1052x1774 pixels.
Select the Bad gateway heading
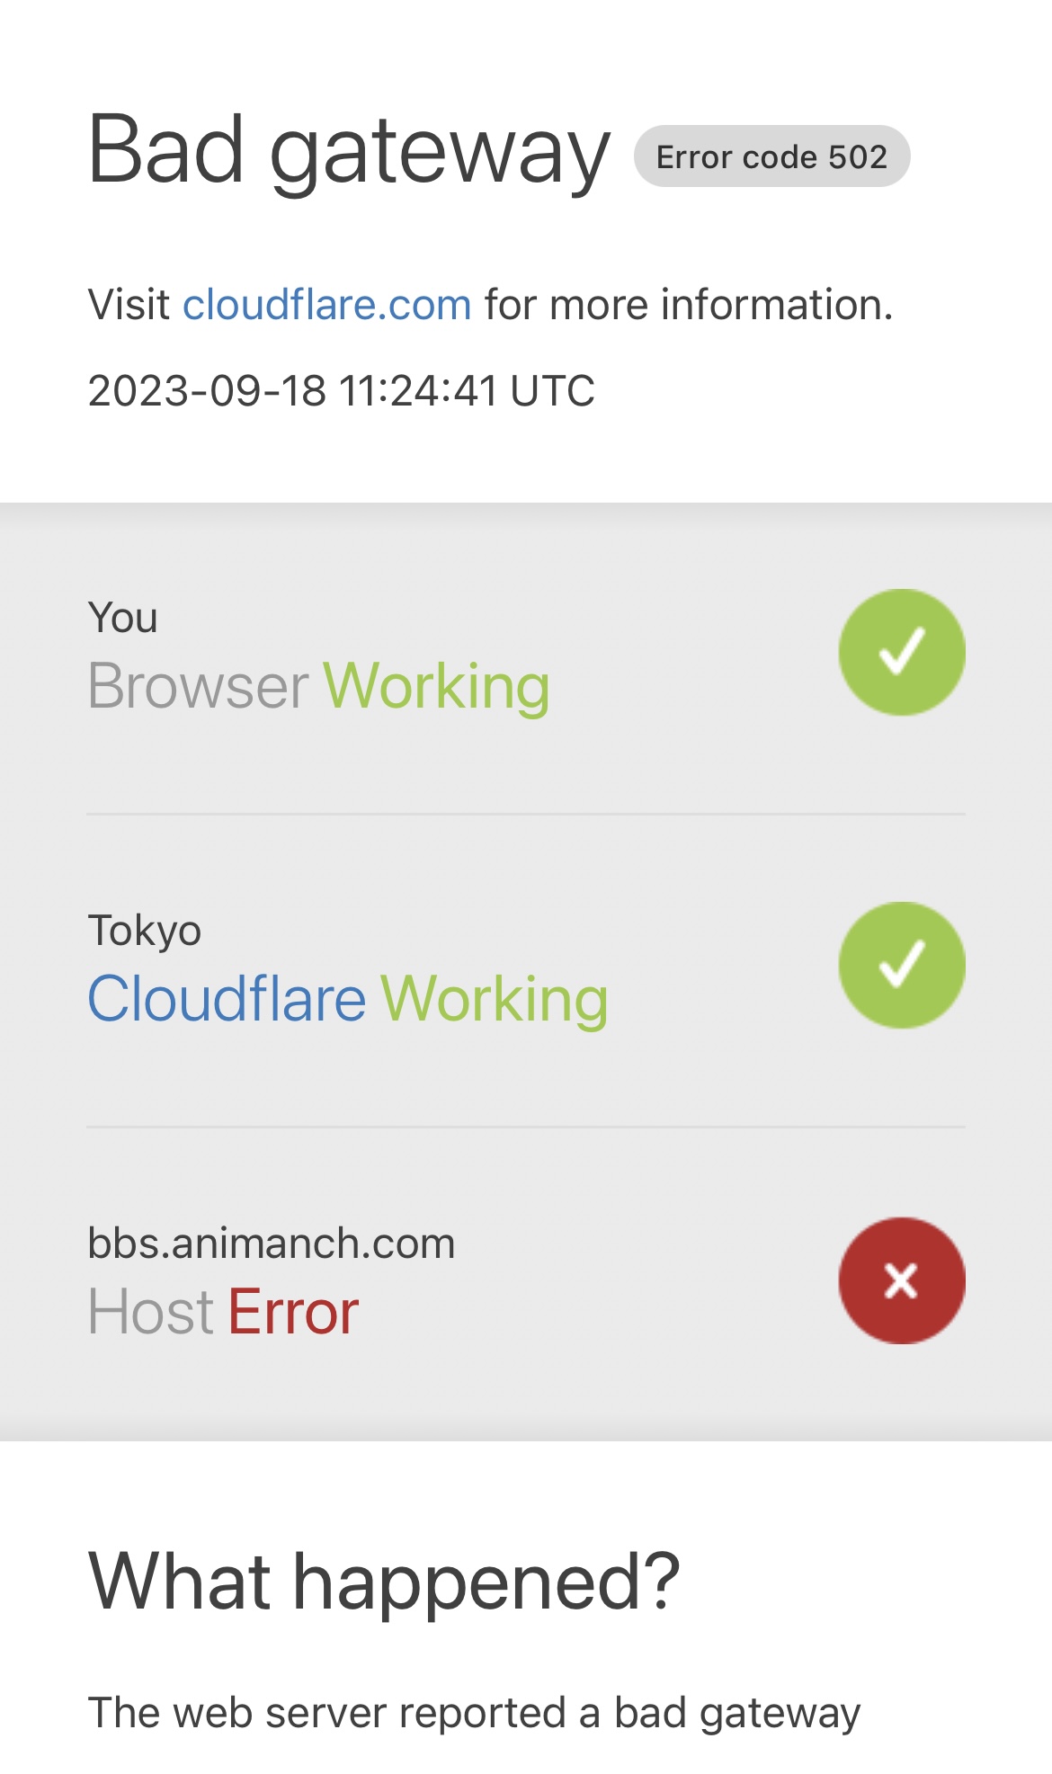pyautogui.click(x=349, y=151)
